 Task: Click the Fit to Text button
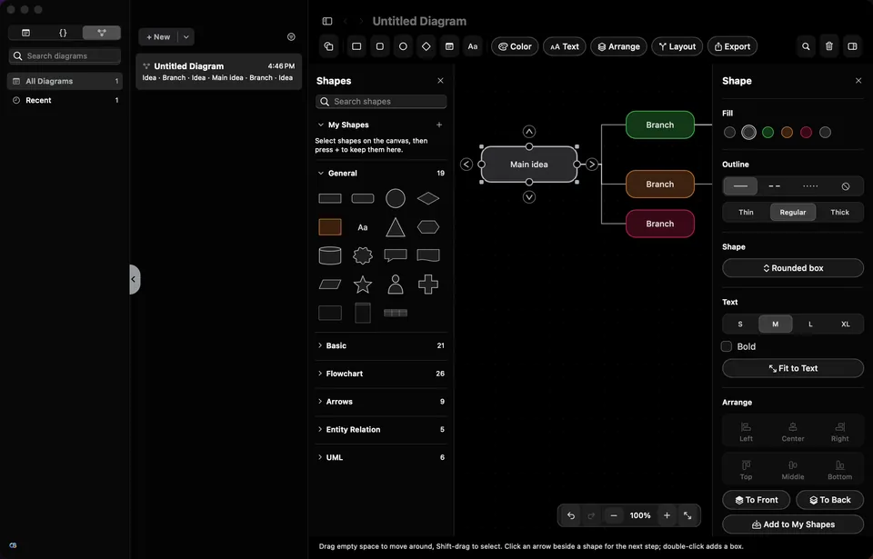click(x=793, y=368)
